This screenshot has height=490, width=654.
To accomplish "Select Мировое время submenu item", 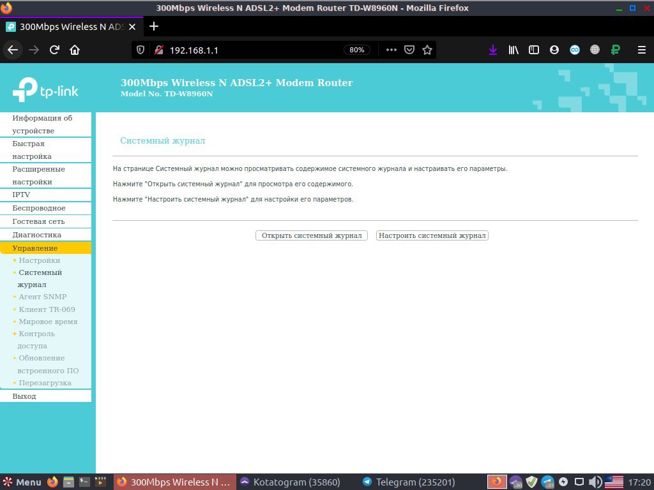I will click(48, 322).
